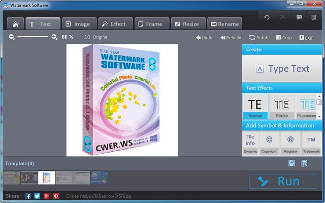Image resolution: width=325 pixels, height=203 pixels.
Task: Insert the Register symbol
Action: tap(290, 143)
